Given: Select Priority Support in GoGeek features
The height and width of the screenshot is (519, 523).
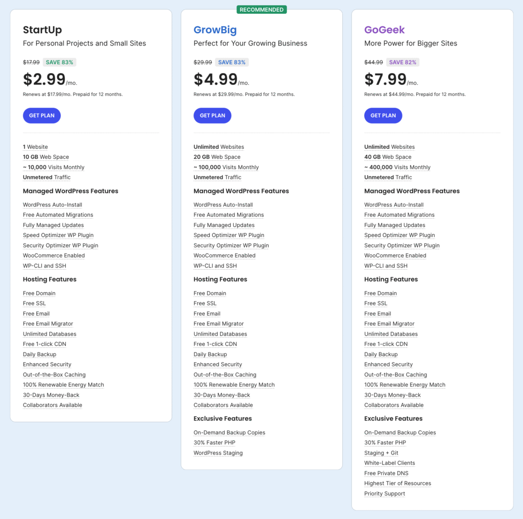Looking at the screenshot, I should click(385, 493).
